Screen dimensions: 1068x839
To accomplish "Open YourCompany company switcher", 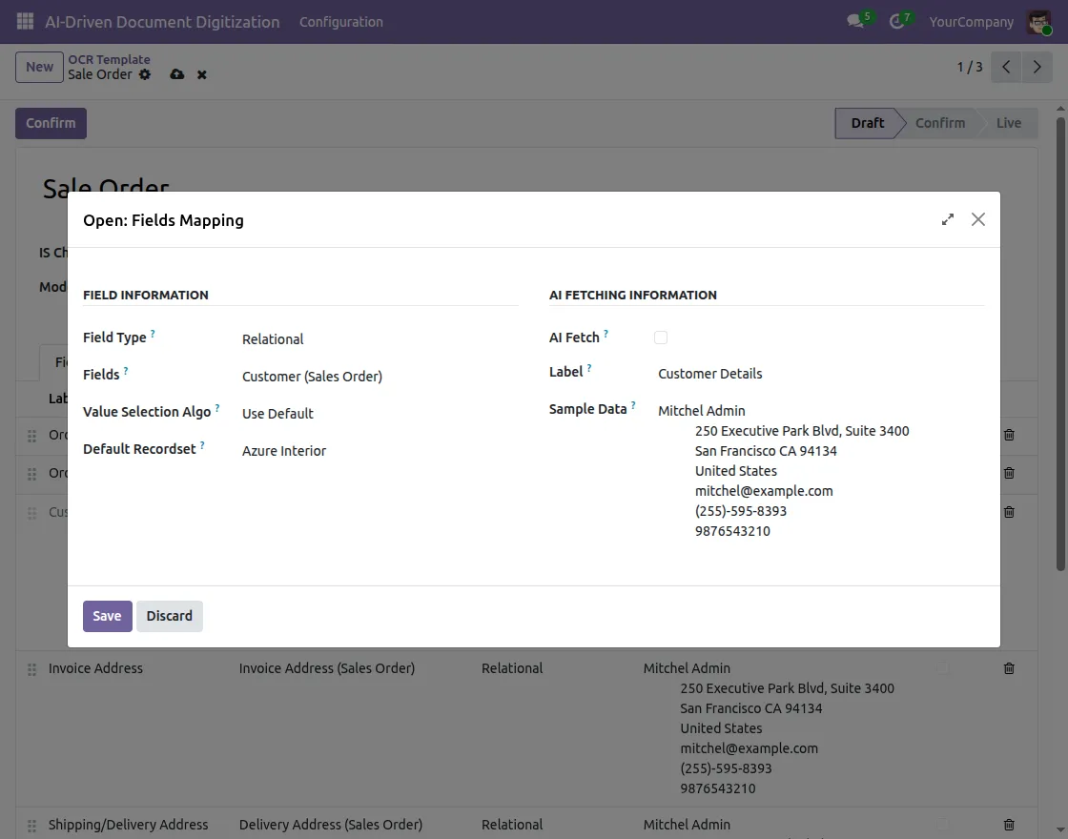I will (972, 22).
